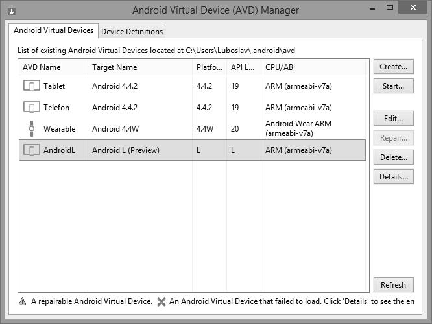Refresh the AVD list
This screenshot has height=324, width=432.
coord(393,285)
